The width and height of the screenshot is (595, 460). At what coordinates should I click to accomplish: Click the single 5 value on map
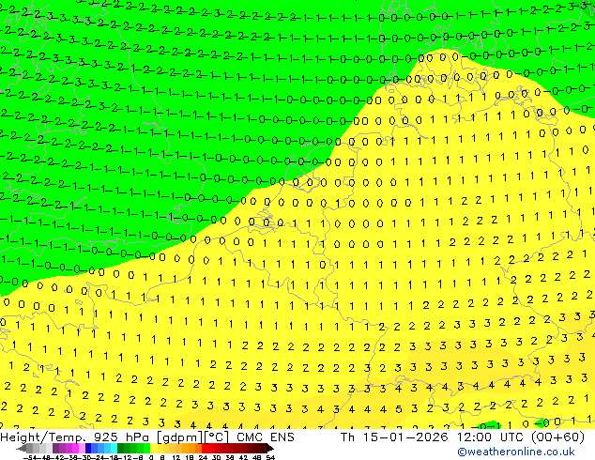point(399,409)
